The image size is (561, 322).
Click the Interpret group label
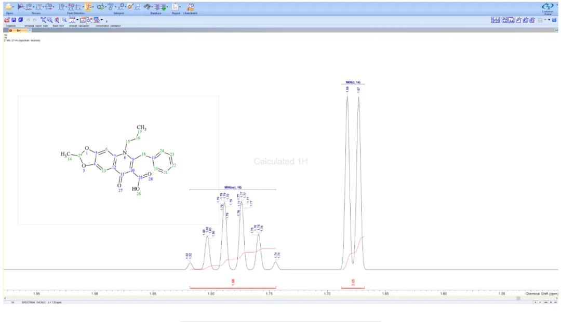pyautogui.click(x=119, y=13)
